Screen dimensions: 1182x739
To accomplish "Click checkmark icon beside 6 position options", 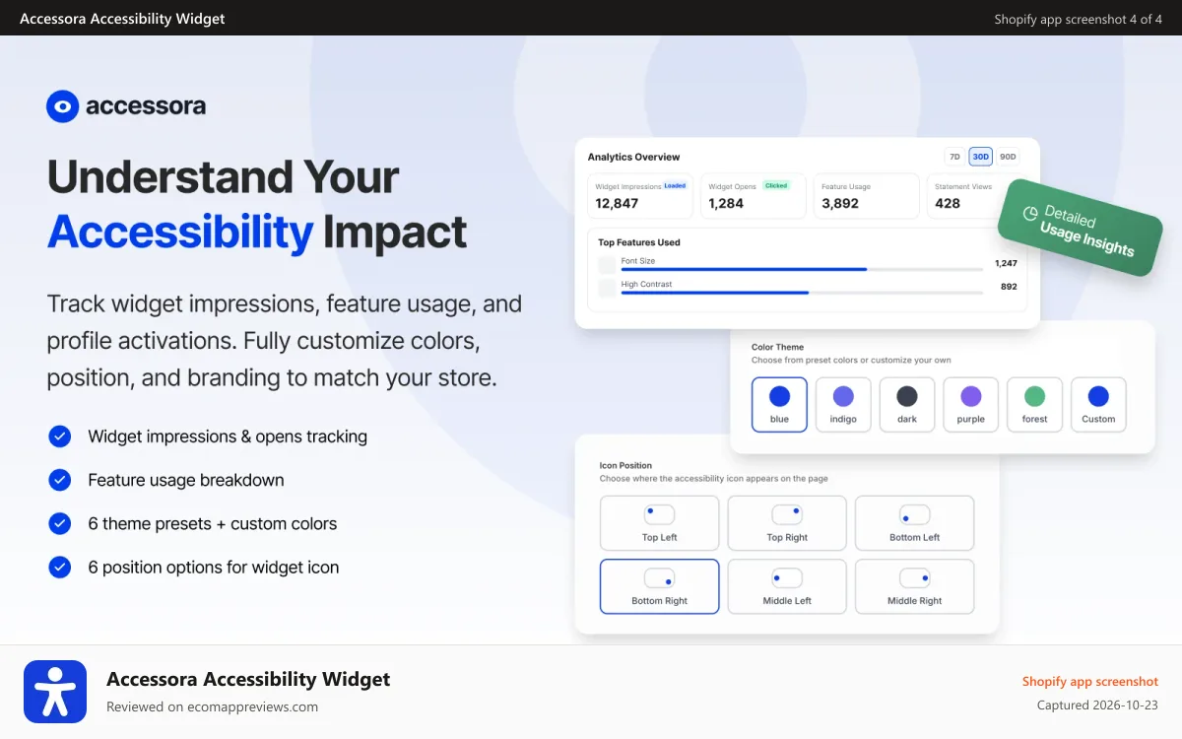I will click(60, 567).
